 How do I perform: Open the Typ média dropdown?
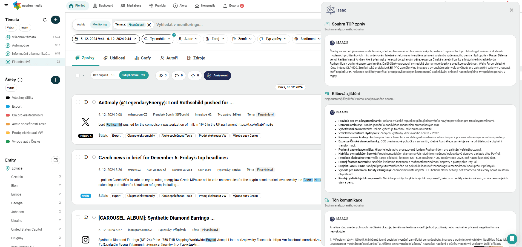tap(157, 39)
